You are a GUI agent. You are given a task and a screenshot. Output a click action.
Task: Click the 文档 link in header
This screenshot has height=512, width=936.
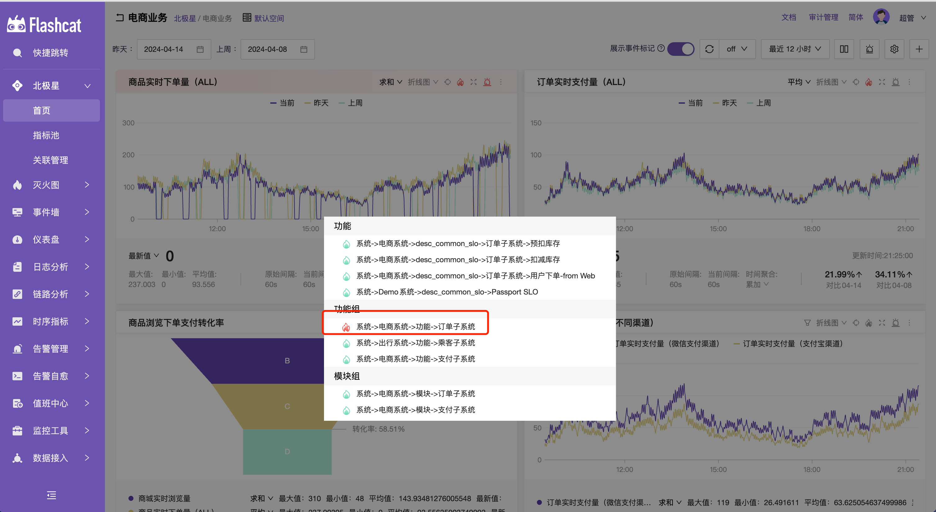[x=789, y=17]
